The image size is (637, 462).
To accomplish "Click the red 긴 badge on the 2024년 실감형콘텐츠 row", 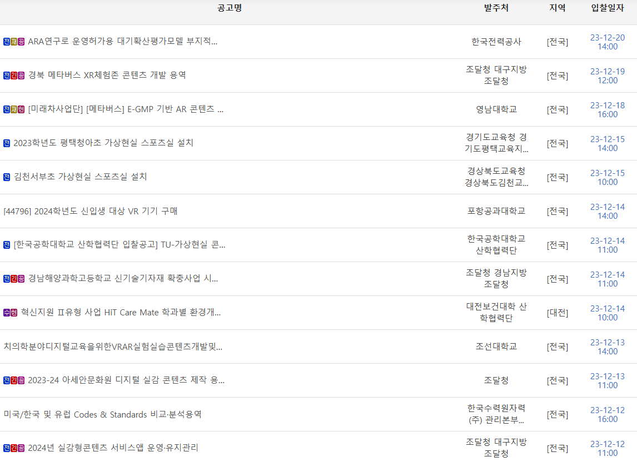I will coord(14,448).
